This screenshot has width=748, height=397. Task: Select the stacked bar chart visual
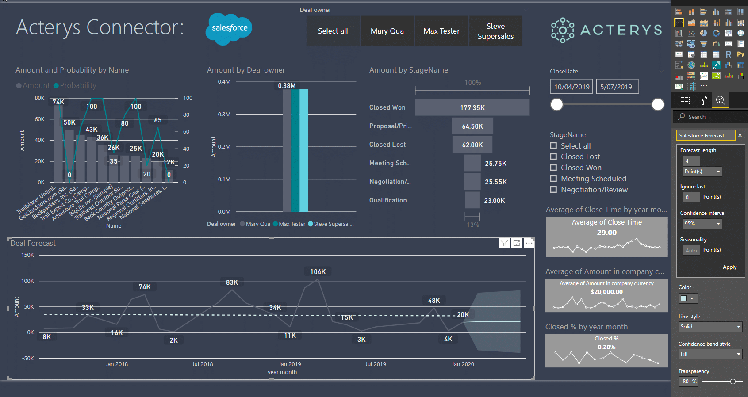(x=679, y=12)
